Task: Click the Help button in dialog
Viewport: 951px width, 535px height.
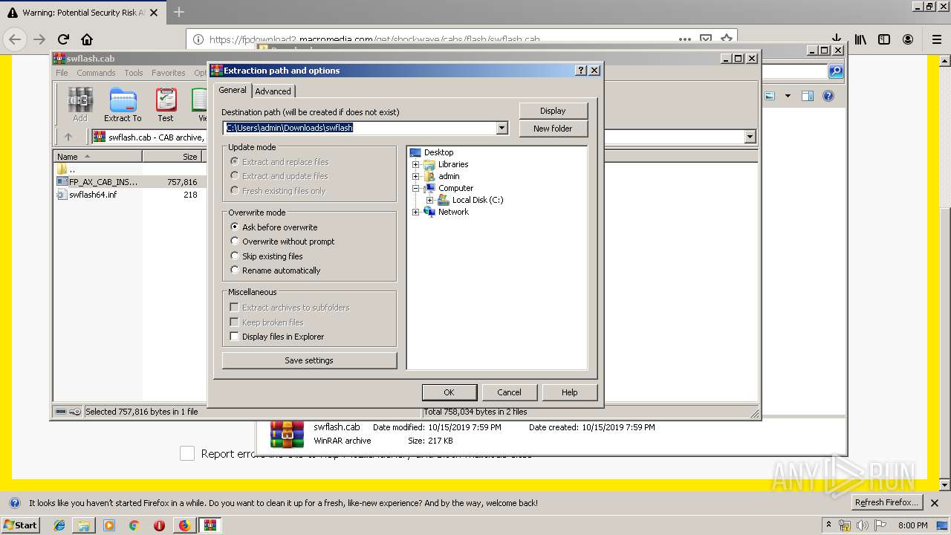Action: 570,392
